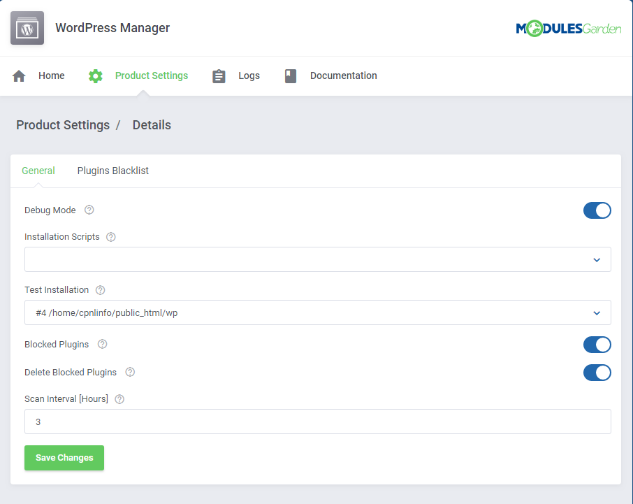Click the Save Changes button
Image resolution: width=633 pixels, height=504 pixels.
pyautogui.click(x=64, y=458)
